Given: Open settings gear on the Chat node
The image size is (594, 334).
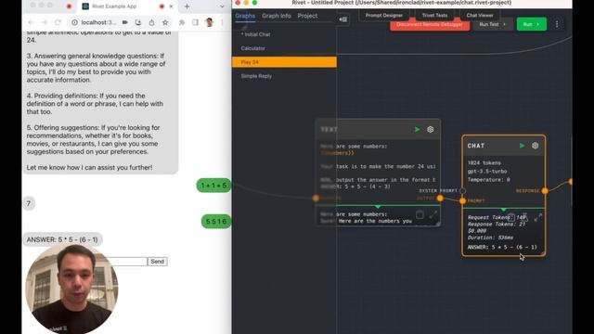Looking at the screenshot, I should pyautogui.click(x=535, y=146).
